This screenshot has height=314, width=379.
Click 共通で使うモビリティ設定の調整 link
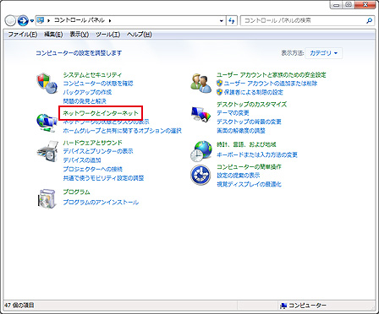pyautogui.click(x=103, y=178)
